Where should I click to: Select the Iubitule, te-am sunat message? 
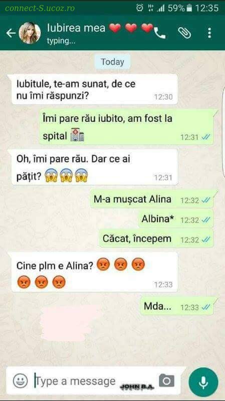tap(94, 89)
